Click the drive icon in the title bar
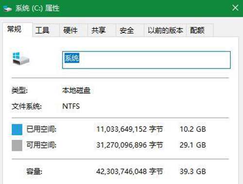Image resolution: width=243 pixels, height=184 pixels. [x=8, y=8]
